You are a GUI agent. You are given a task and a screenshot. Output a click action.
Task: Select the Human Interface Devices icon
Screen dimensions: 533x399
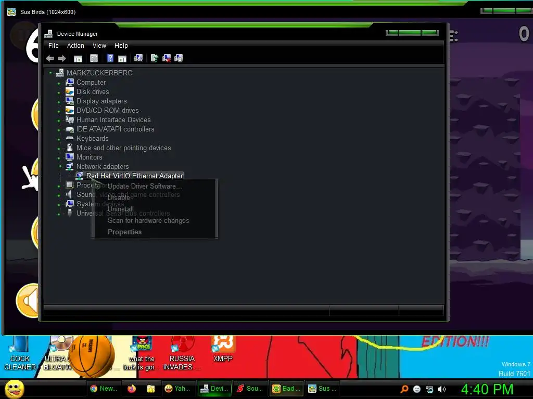pyautogui.click(x=70, y=119)
